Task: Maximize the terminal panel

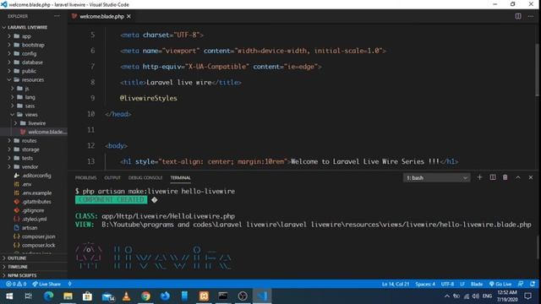Action: [x=518, y=177]
